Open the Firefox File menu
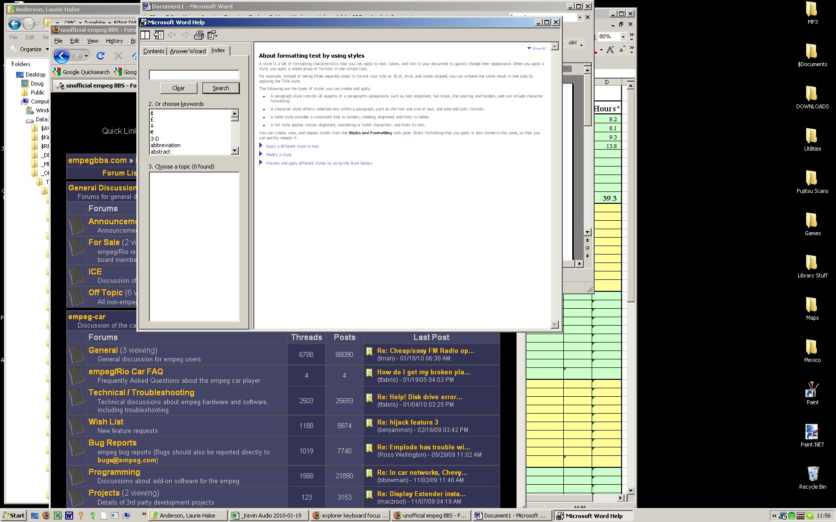The height and width of the screenshot is (522, 836). [x=58, y=41]
